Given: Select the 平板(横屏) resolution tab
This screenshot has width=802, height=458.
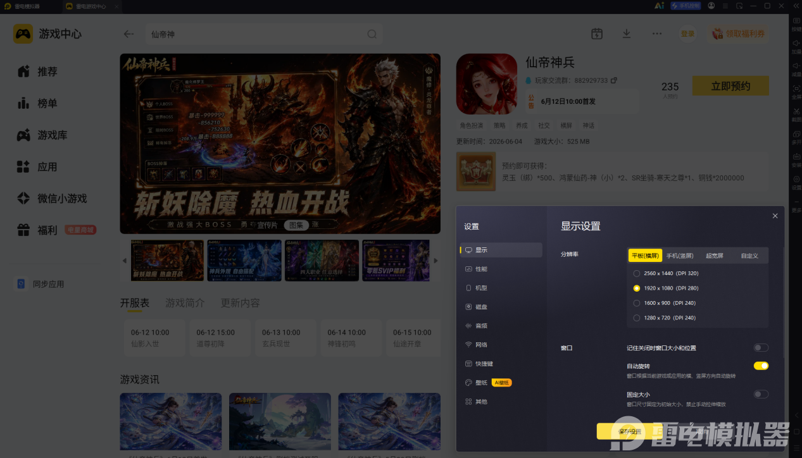Looking at the screenshot, I should tap(645, 256).
